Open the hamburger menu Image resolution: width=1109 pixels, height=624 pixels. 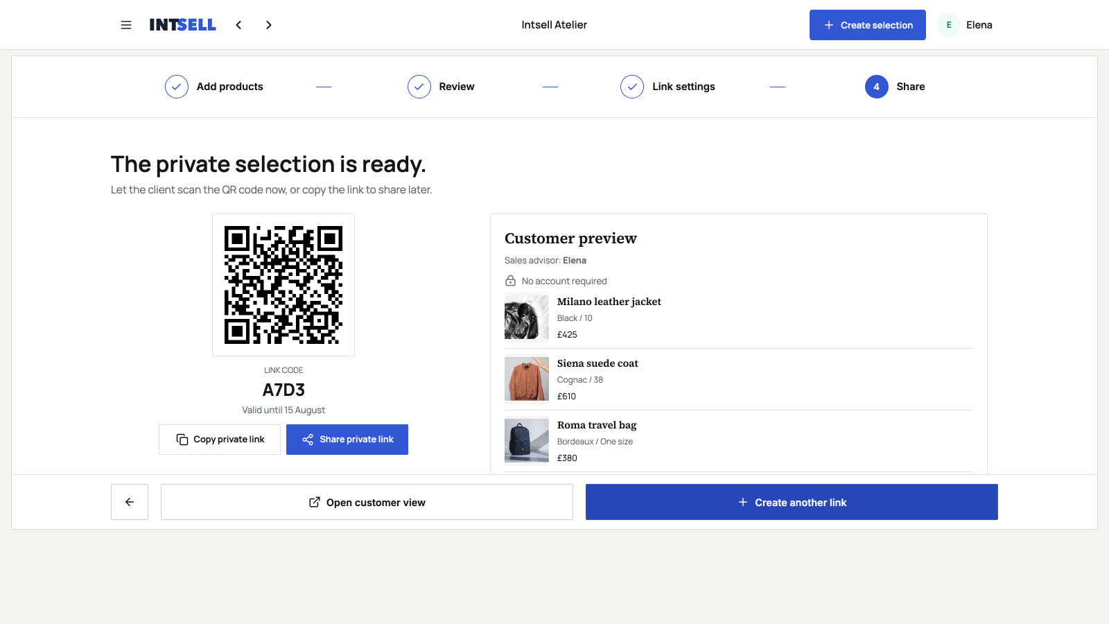click(x=126, y=25)
